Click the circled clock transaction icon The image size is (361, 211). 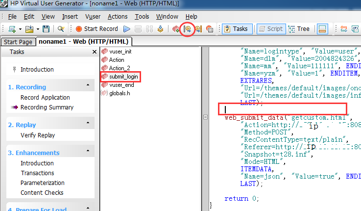[187, 29]
